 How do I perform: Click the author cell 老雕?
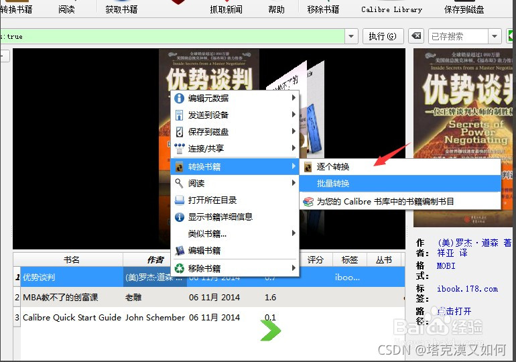pos(133,297)
